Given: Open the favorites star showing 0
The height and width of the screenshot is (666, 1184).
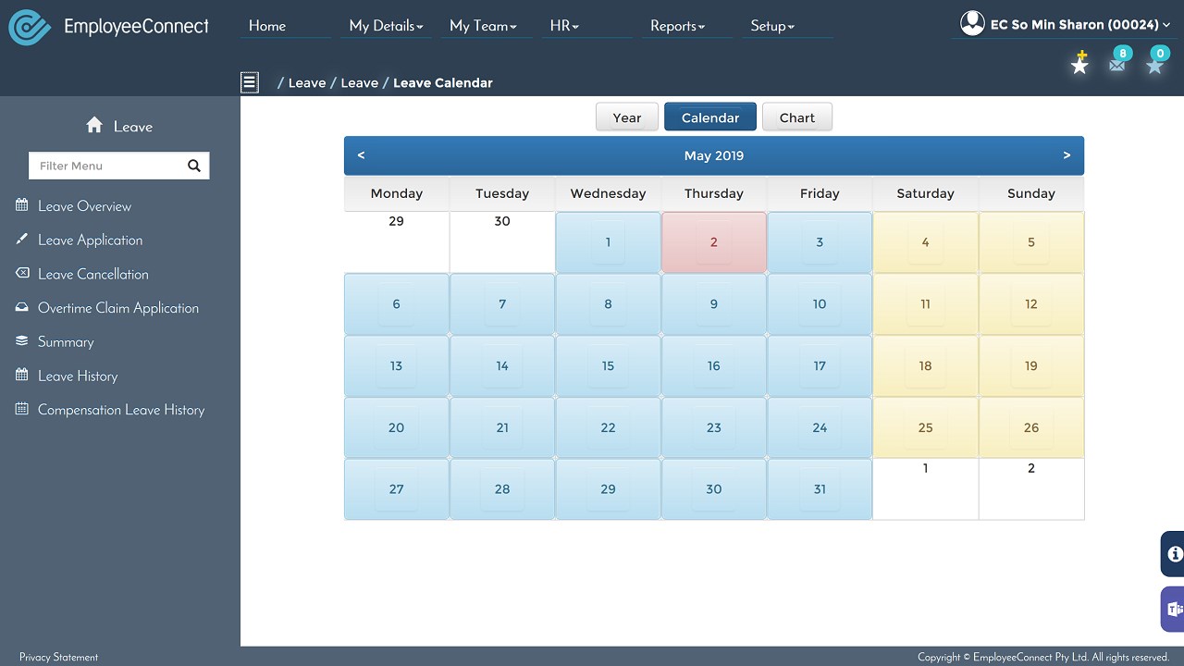Looking at the screenshot, I should [1154, 63].
